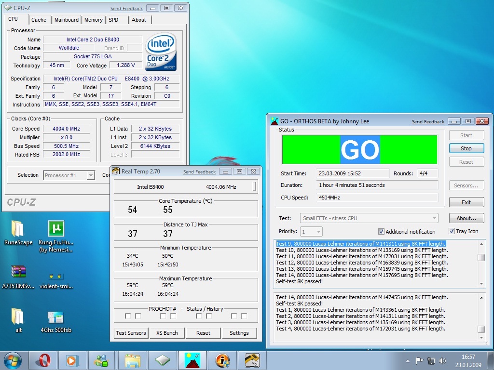The image size is (494, 370).
Task: Open Action Center flag tray icon
Action: 419,361
